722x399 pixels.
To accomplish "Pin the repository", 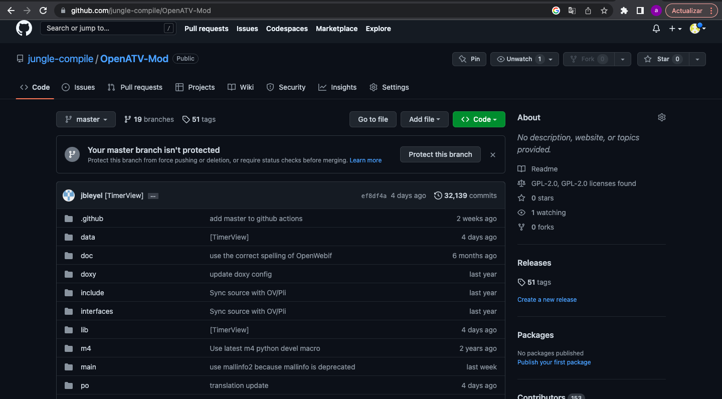I will [x=469, y=59].
